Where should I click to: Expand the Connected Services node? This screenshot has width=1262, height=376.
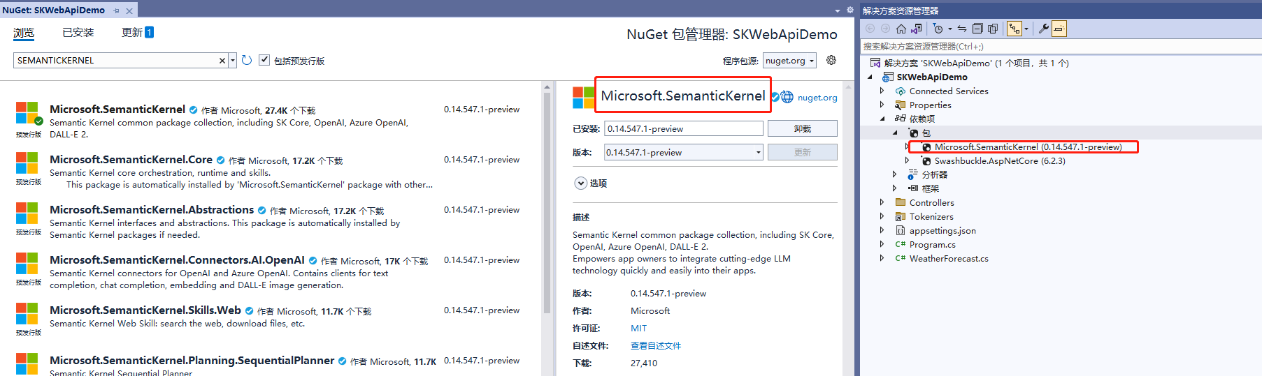[882, 91]
